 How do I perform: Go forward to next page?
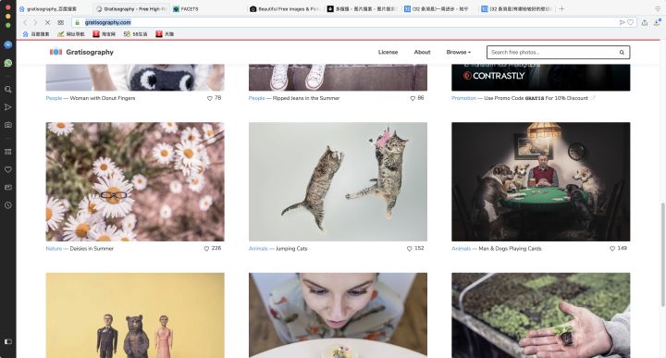tap(35, 22)
